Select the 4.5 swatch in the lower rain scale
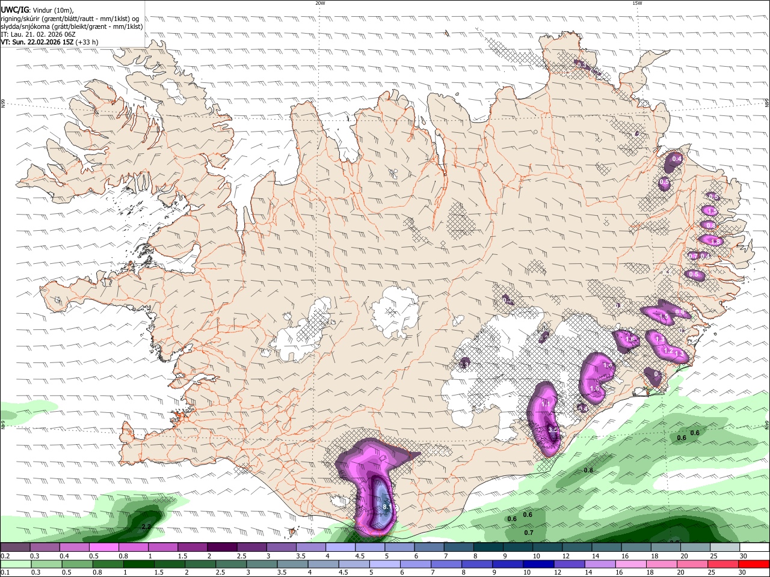 [x=354, y=564]
